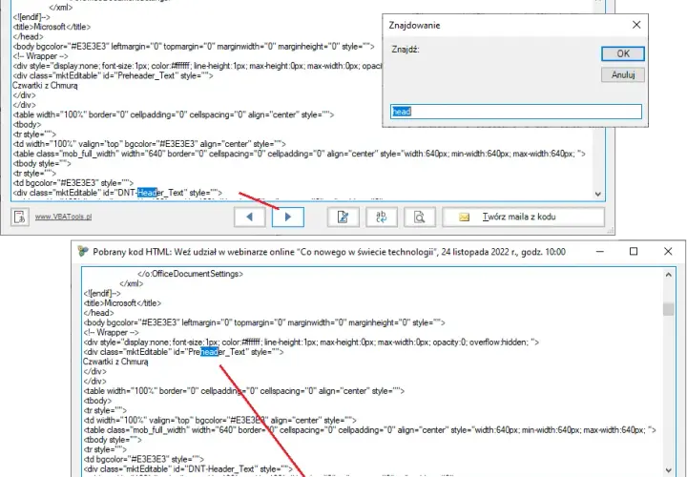
Task: Confirm search with OK in Znajdowanie dialog
Action: (x=622, y=53)
